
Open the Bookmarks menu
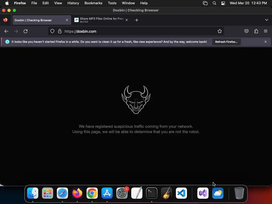click(93, 3)
